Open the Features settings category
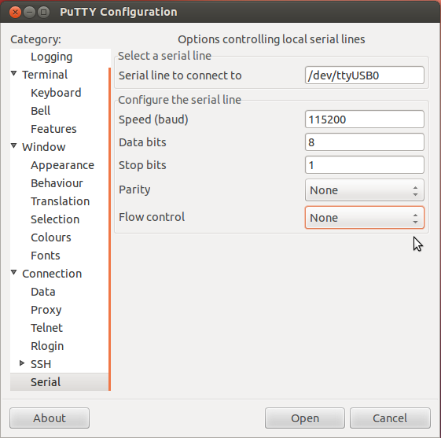 53,129
